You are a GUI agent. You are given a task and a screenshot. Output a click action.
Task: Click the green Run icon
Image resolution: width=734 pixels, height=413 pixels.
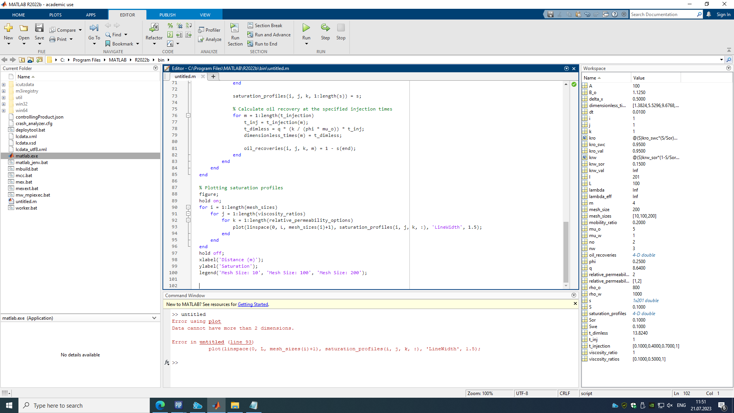[306, 28]
